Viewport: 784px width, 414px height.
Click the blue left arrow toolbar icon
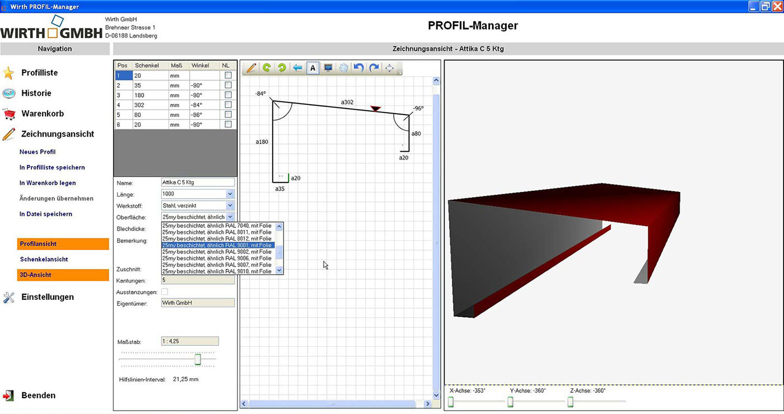click(x=297, y=68)
